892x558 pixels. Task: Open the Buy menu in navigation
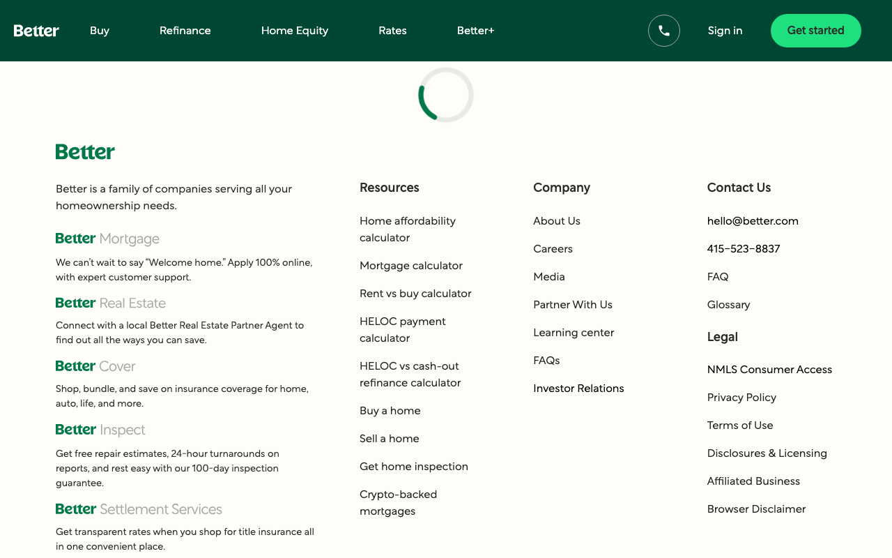click(x=100, y=31)
